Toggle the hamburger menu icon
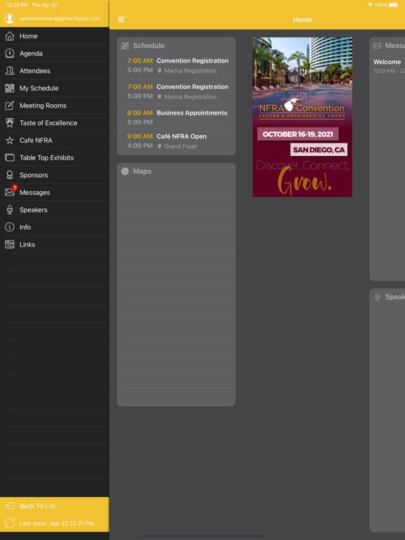Viewport: 405px width, 540px height. [121, 20]
